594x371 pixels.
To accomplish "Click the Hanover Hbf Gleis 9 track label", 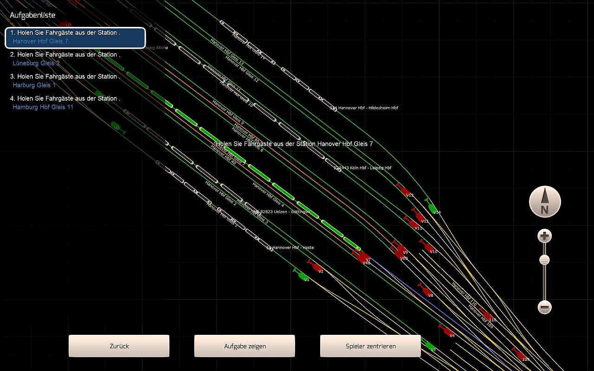I will tap(228, 113).
